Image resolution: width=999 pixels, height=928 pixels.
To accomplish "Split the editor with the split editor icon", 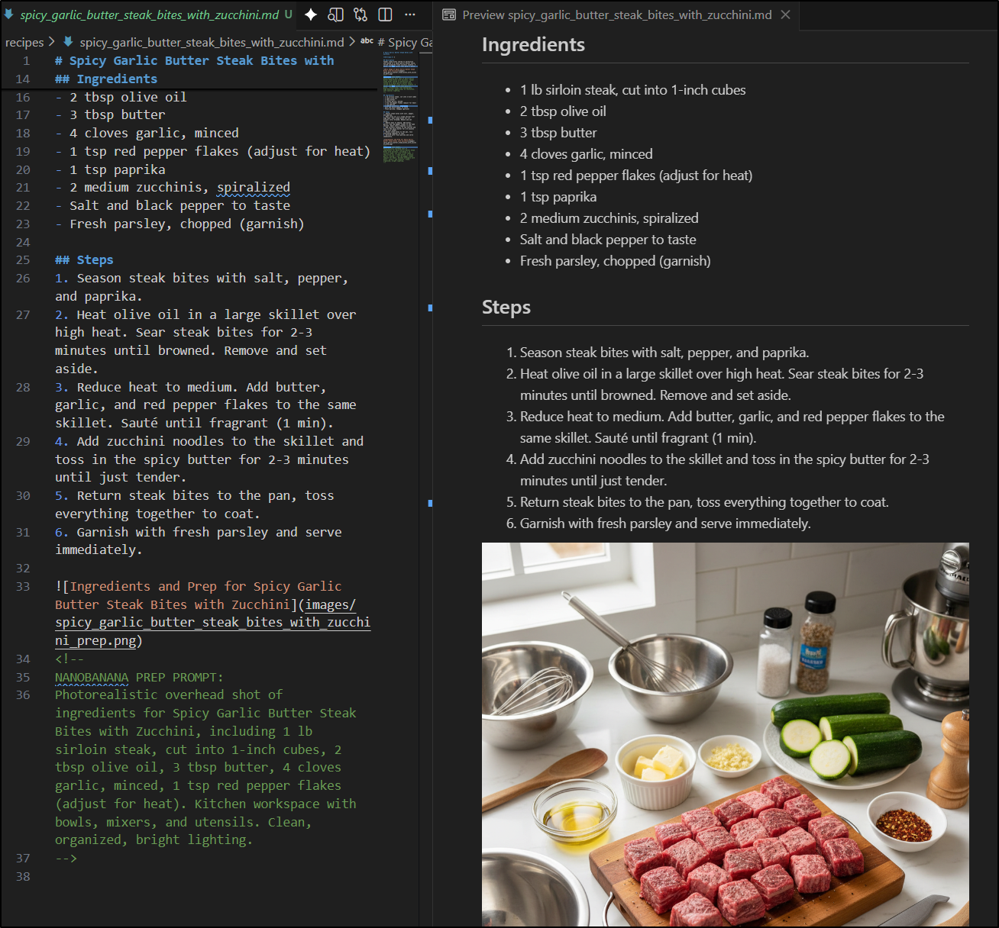I will coord(385,14).
